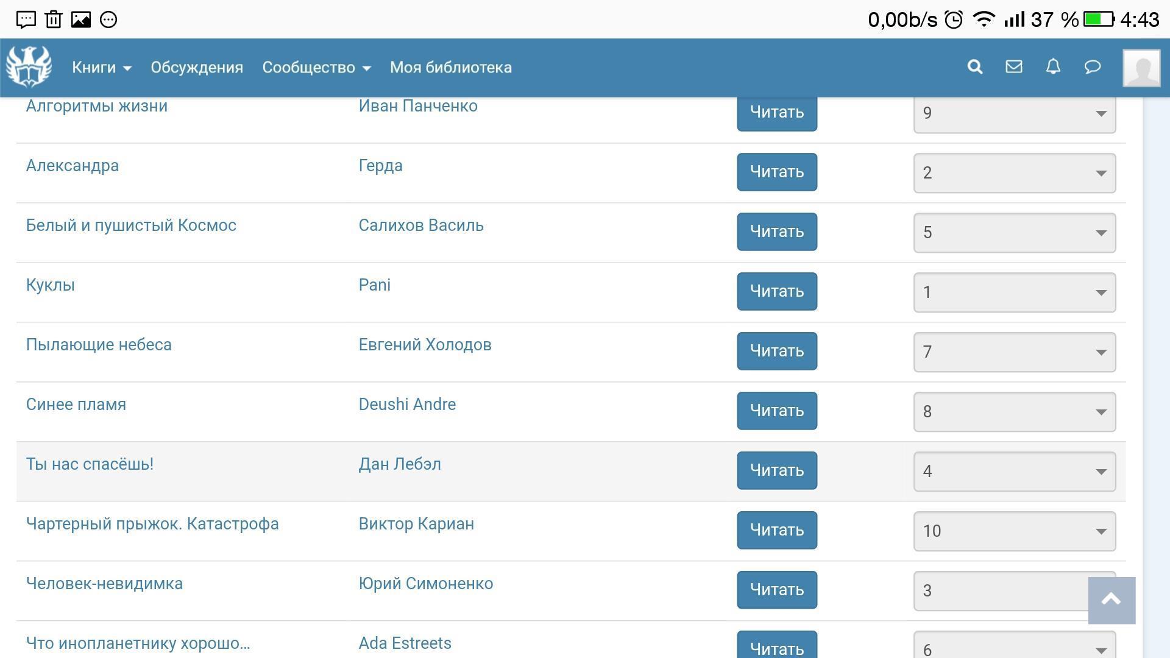This screenshot has width=1170, height=658.
Task: Open the dropdown for Синее пламя
Action: tap(1014, 412)
